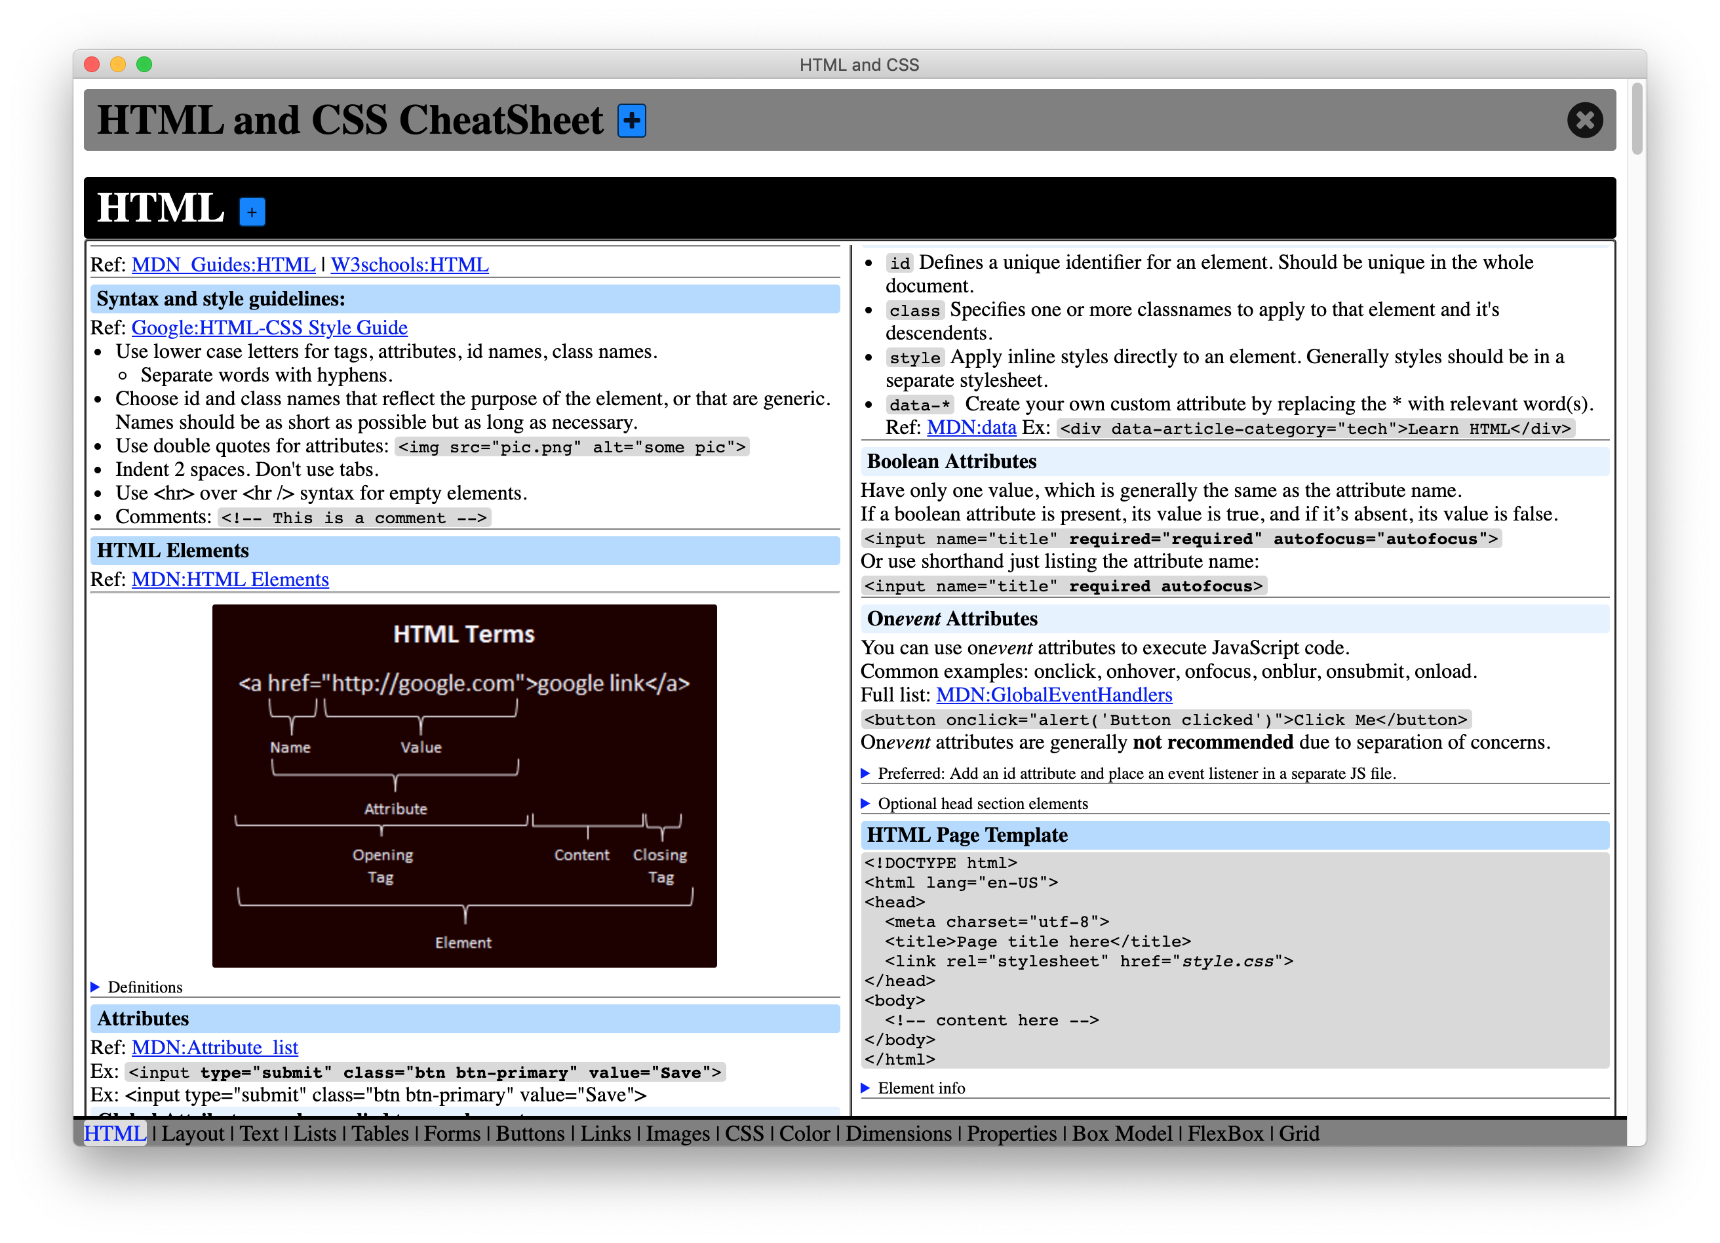Go to Lists in bottom navigation

315,1132
